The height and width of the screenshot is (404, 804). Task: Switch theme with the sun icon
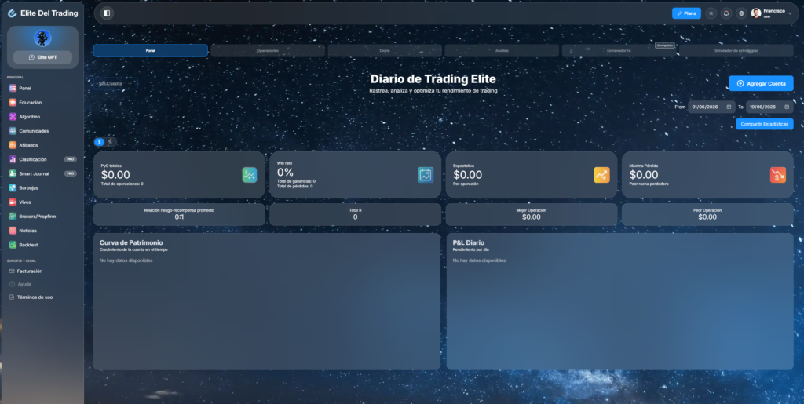(x=711, y=13)
